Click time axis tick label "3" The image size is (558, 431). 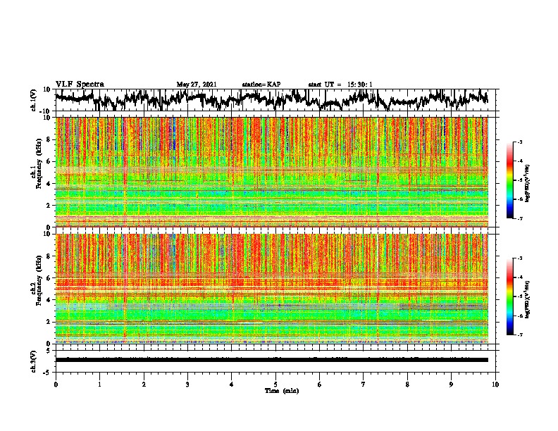pyautogui.click(x=187, y=385)
